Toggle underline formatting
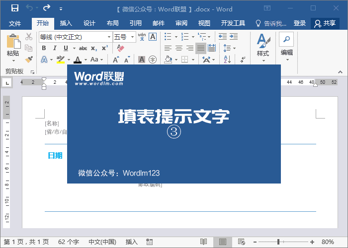This screenshot has height=248, width=348. coord(66,48)
